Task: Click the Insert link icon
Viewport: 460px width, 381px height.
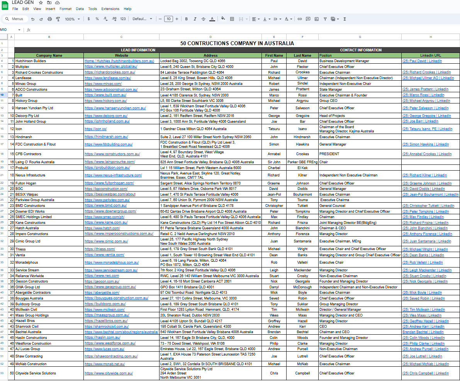Action: click(299, 19)
